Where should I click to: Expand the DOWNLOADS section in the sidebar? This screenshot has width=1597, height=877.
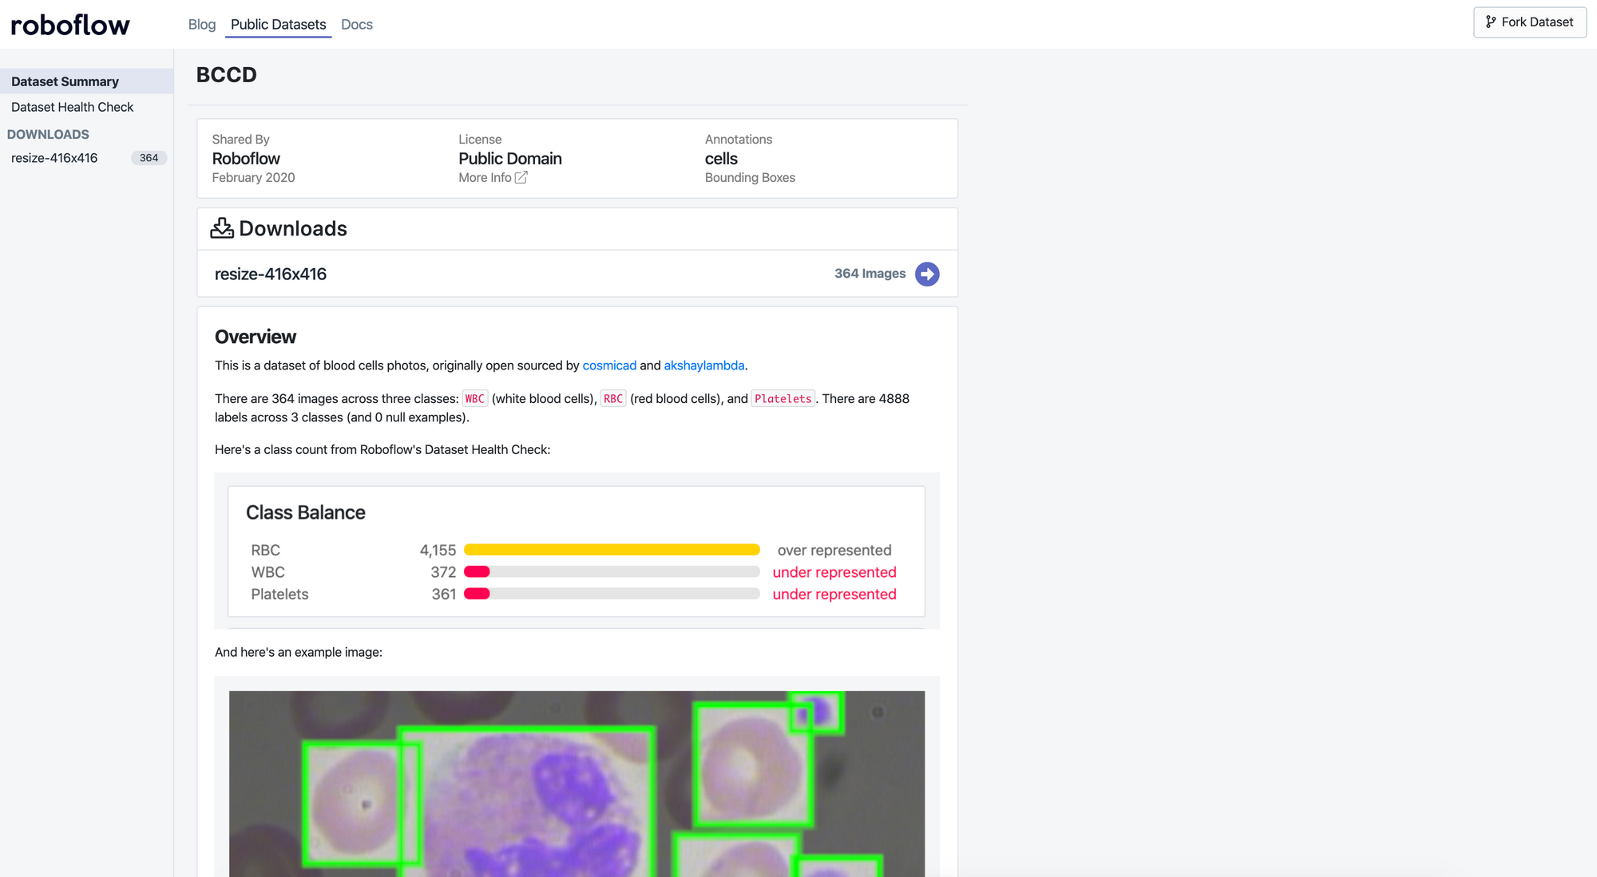49,134
